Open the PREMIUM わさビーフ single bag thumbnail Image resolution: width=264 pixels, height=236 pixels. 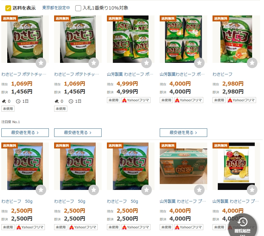[x=236, y=166]
